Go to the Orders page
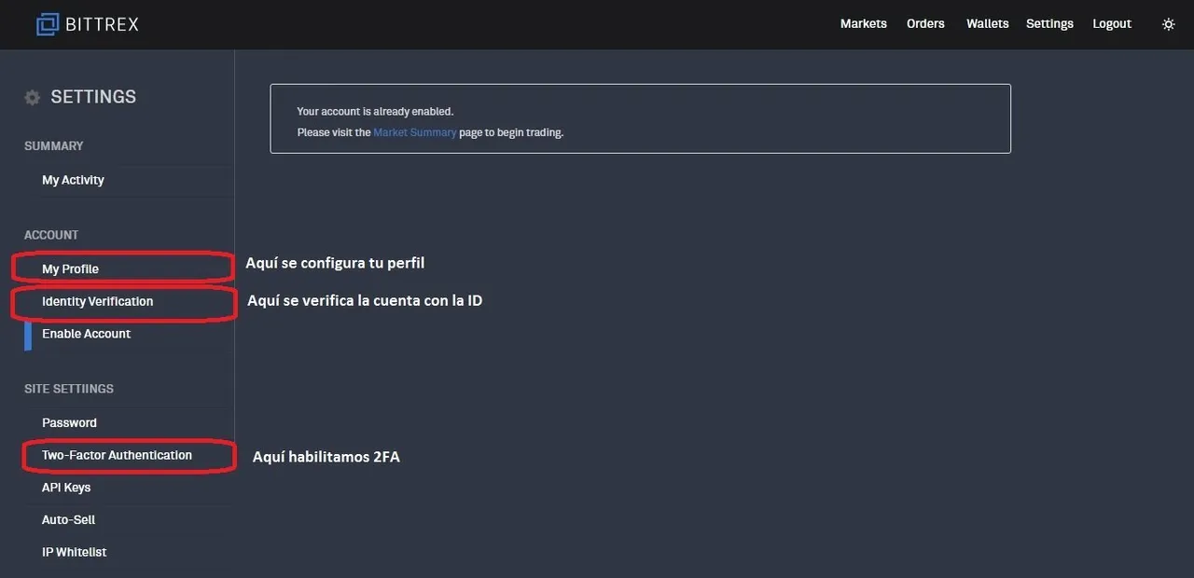The height and width of the screenshot is (578, 1194). pos(925,23)
